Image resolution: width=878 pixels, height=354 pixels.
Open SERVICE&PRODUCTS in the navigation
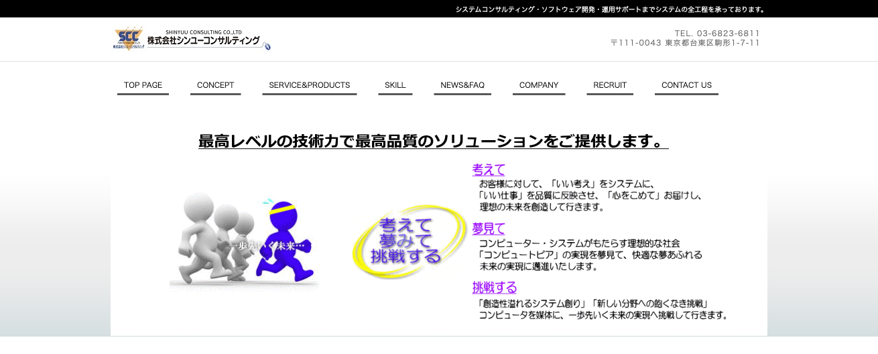(x=309, y=85)
